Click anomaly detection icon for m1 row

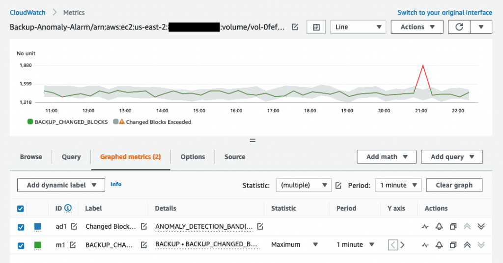pos(425,245)
